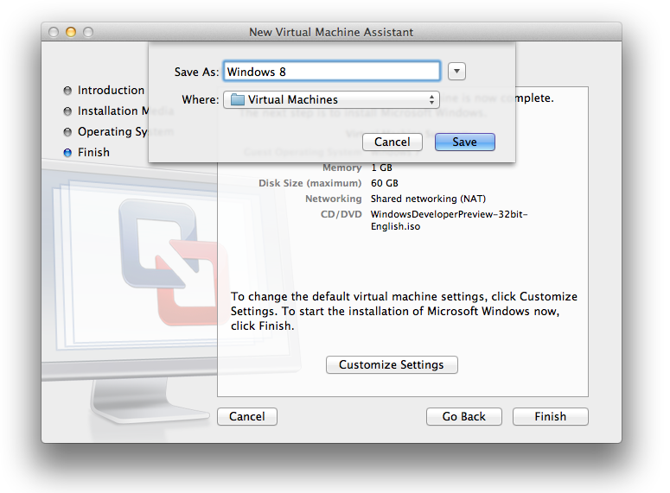This screenshot has height=493, width=670.
Task: Click the Virtual Machines folder icon
Action: 238,99
